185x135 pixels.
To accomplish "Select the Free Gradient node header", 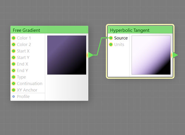I will pos(49,30).
